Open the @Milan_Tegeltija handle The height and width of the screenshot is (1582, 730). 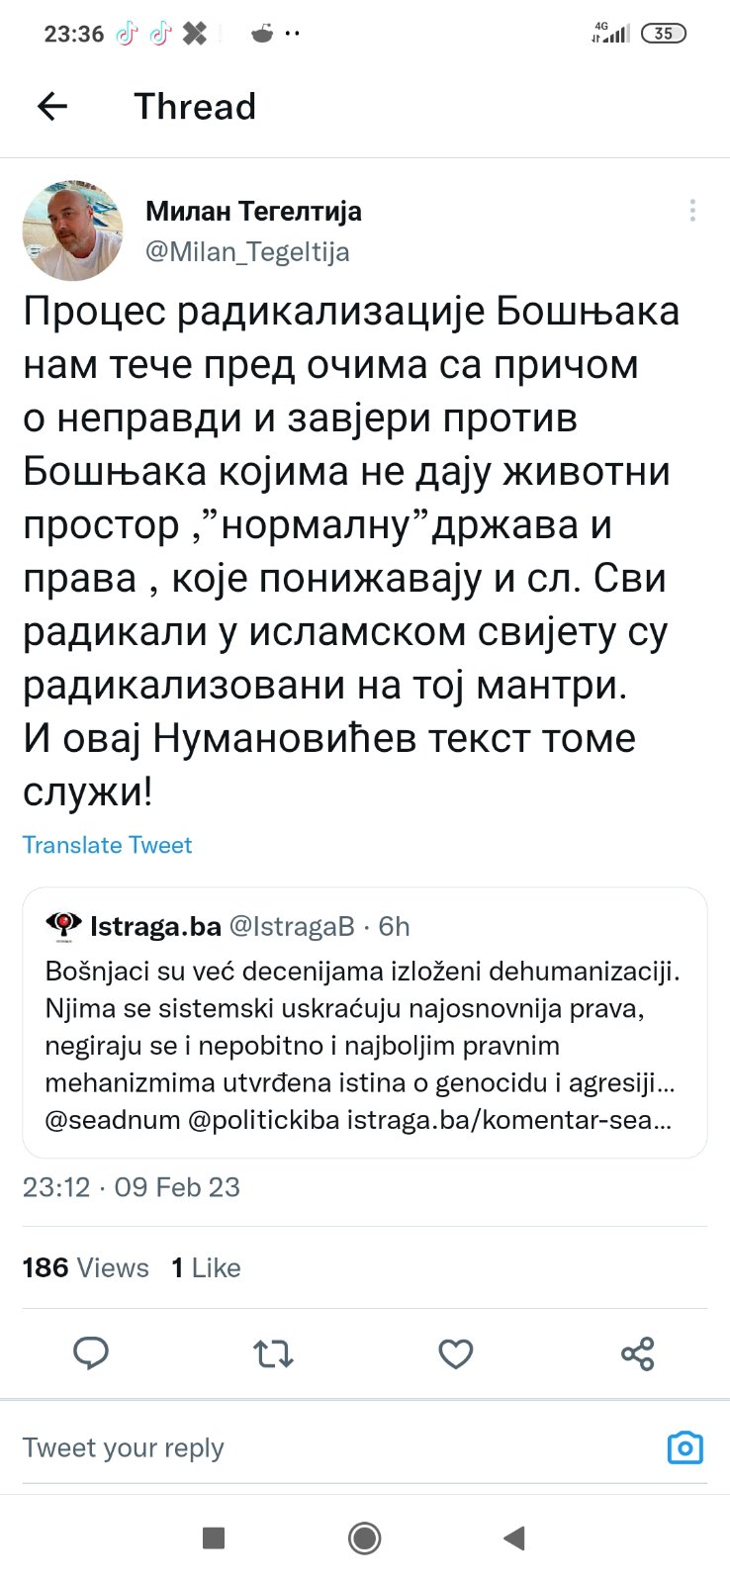247,251
